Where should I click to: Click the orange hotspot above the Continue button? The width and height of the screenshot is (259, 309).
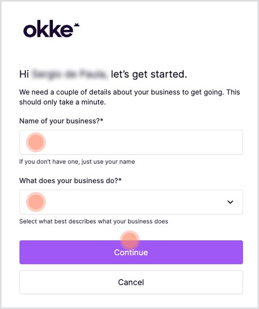click(129, 240)
